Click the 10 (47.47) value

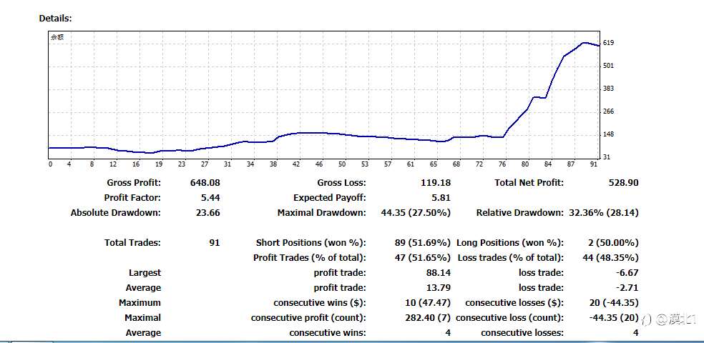[x=428, y=303]
